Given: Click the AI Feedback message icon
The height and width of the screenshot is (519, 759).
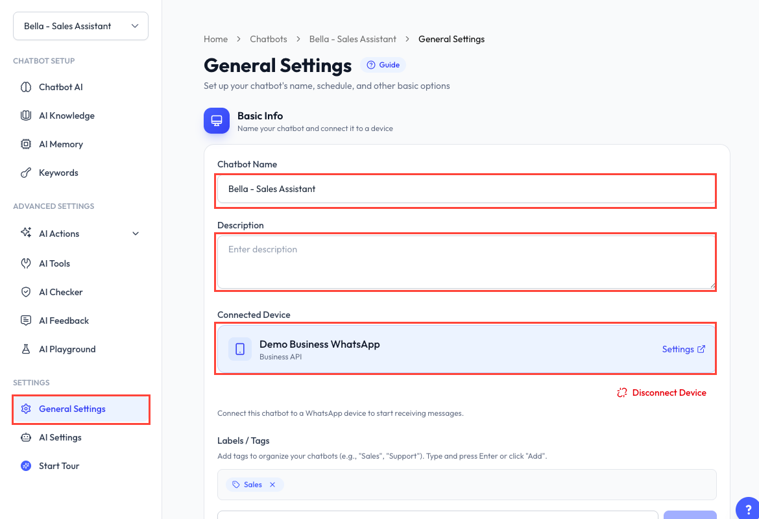Looking at the screenshot, I should tap(26, 320).
